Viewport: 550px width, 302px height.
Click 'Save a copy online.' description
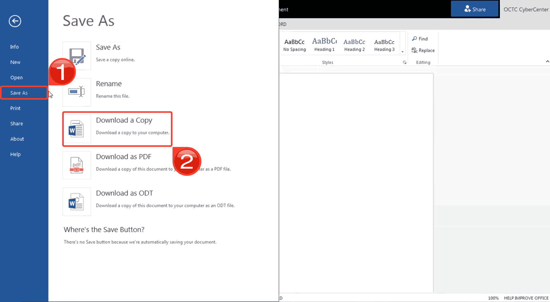point(115,60)
